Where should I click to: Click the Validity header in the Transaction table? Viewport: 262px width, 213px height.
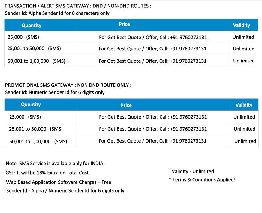point(241,25)
